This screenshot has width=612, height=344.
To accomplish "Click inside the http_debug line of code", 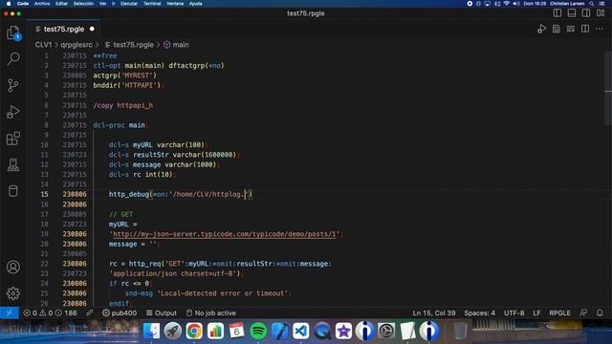I will [x=181, y=194].
